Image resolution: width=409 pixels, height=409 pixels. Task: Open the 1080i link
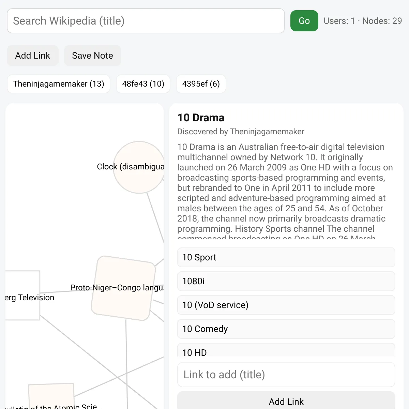[x=286, y=281]
